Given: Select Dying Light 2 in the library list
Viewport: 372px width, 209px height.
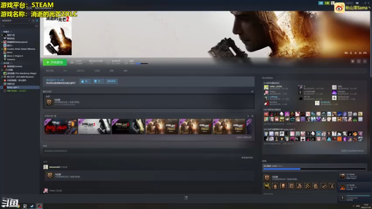Looking at the screenshot, I should [20, 87].
